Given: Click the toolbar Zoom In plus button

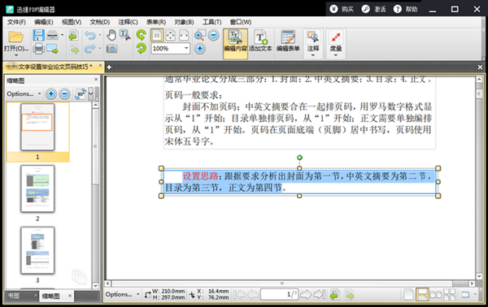Looking at the screenshot, I should pos(200,49).
